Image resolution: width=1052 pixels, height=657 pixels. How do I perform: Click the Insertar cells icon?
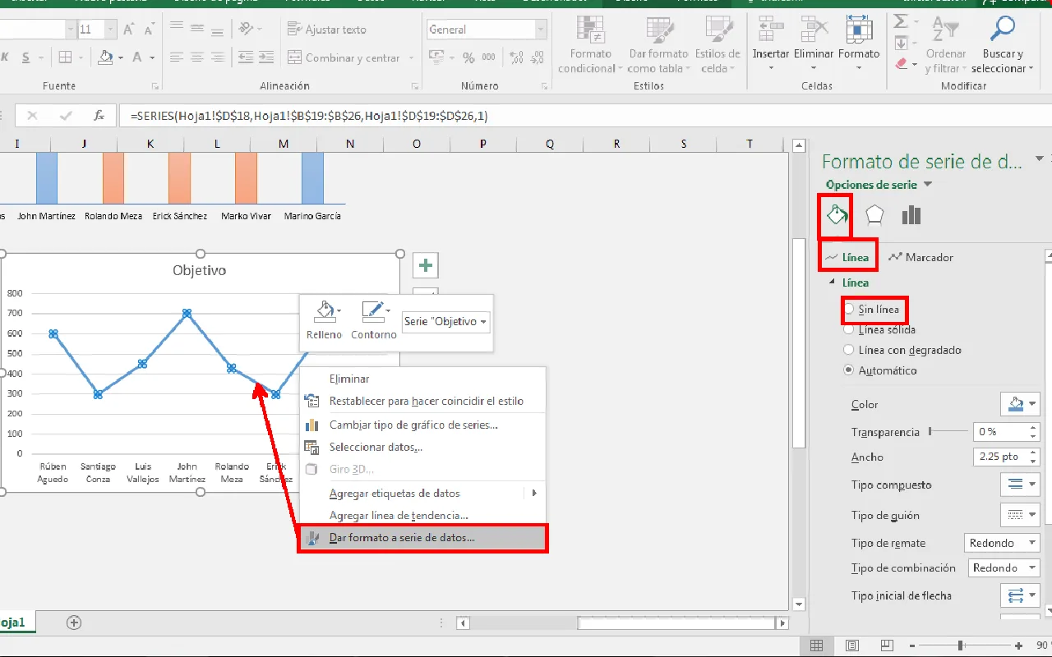771,30
